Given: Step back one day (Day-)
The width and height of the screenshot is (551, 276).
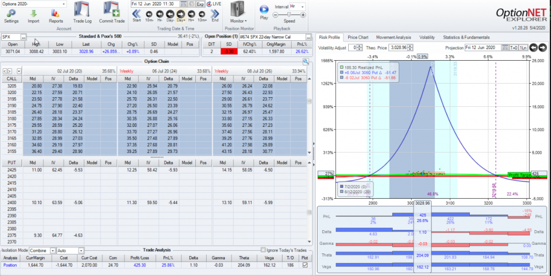Looking at the screenshot, I should [170, 14].
